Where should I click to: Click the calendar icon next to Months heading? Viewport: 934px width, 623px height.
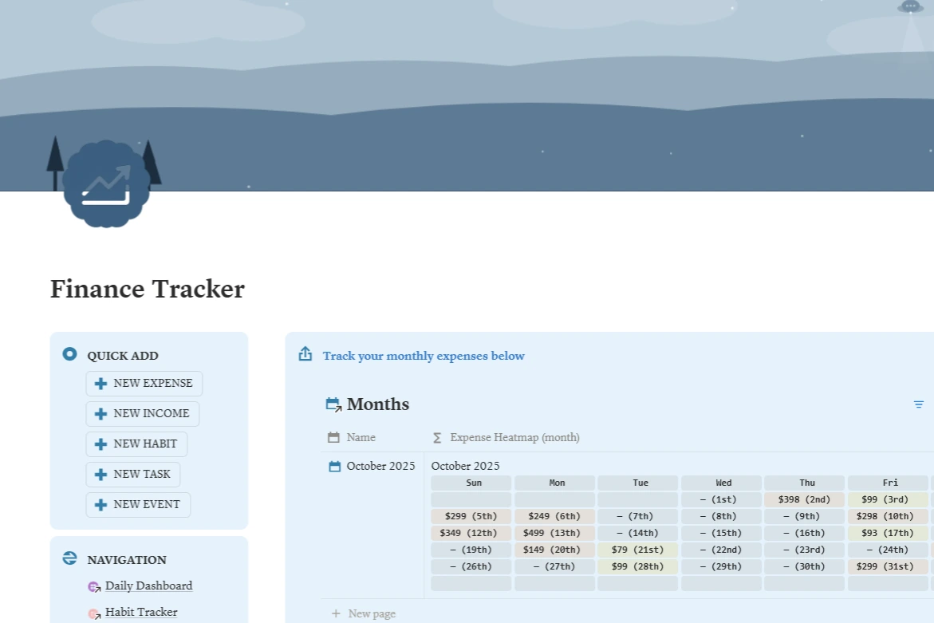333,404
